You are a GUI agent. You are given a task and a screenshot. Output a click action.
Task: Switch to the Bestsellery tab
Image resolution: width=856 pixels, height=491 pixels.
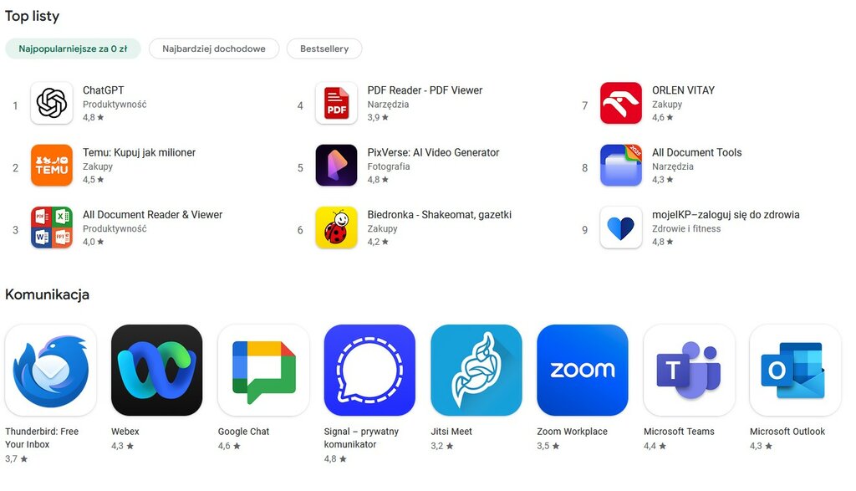coord(324,49)
